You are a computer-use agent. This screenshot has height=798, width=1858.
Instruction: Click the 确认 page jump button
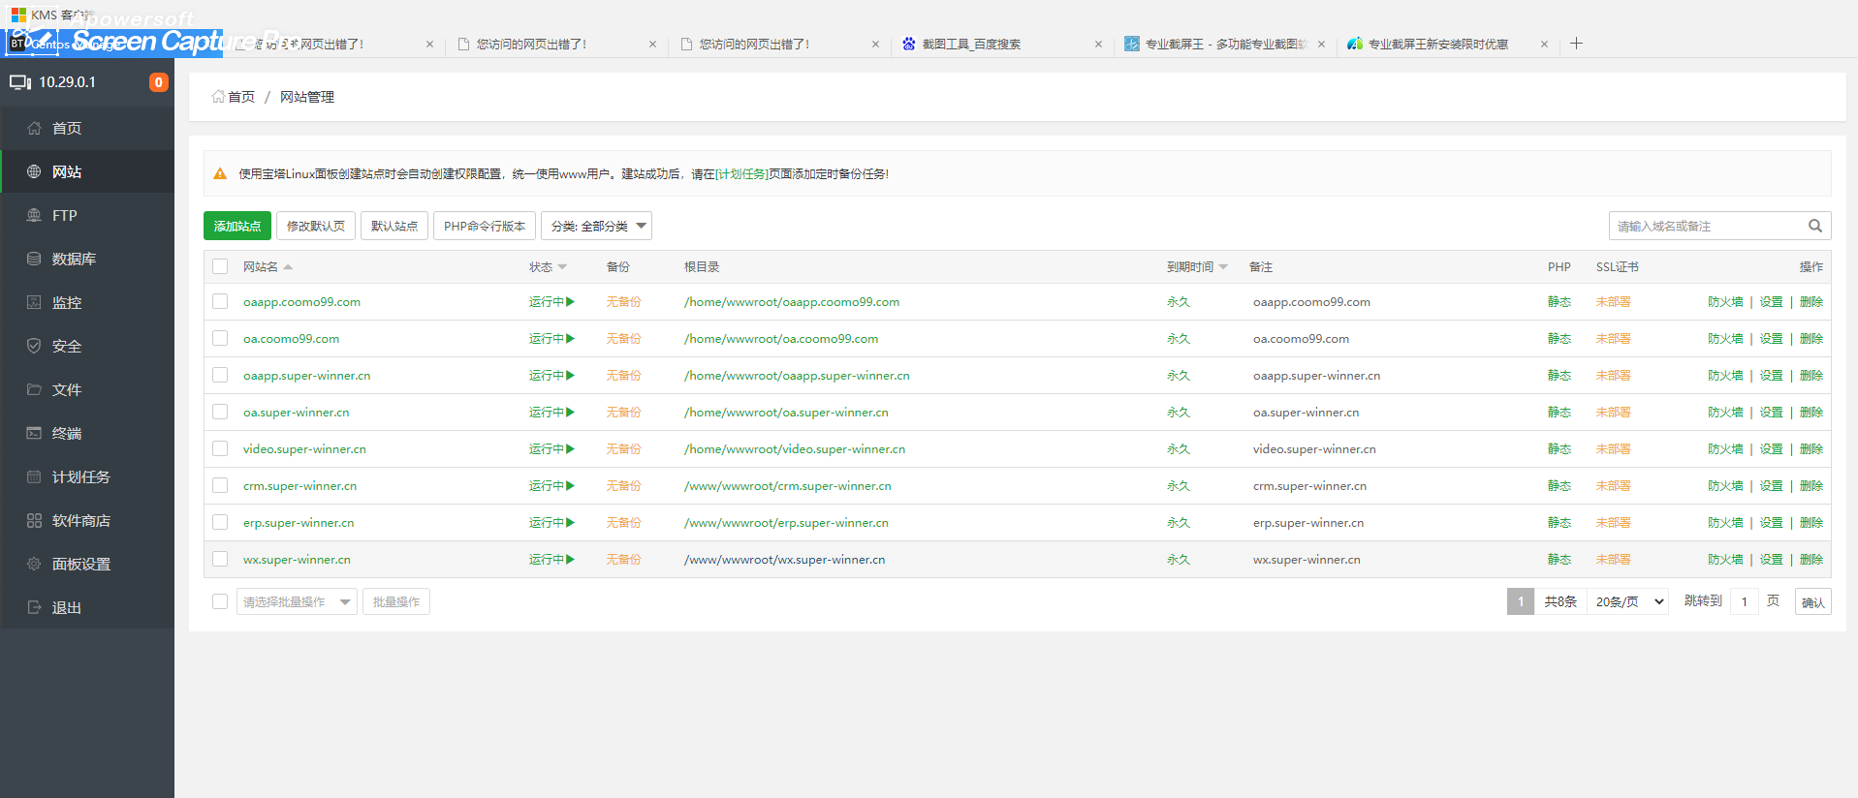[1812, 601]
